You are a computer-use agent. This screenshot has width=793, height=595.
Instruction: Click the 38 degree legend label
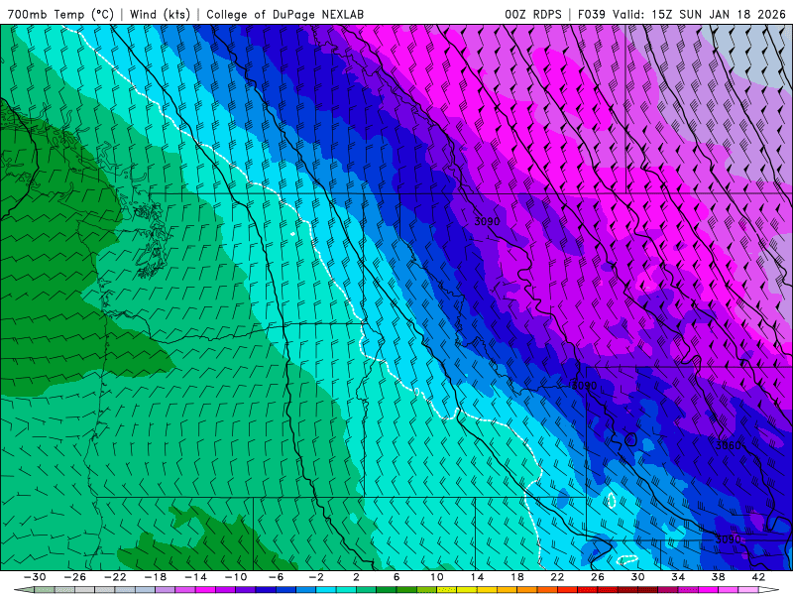[718, 577]
